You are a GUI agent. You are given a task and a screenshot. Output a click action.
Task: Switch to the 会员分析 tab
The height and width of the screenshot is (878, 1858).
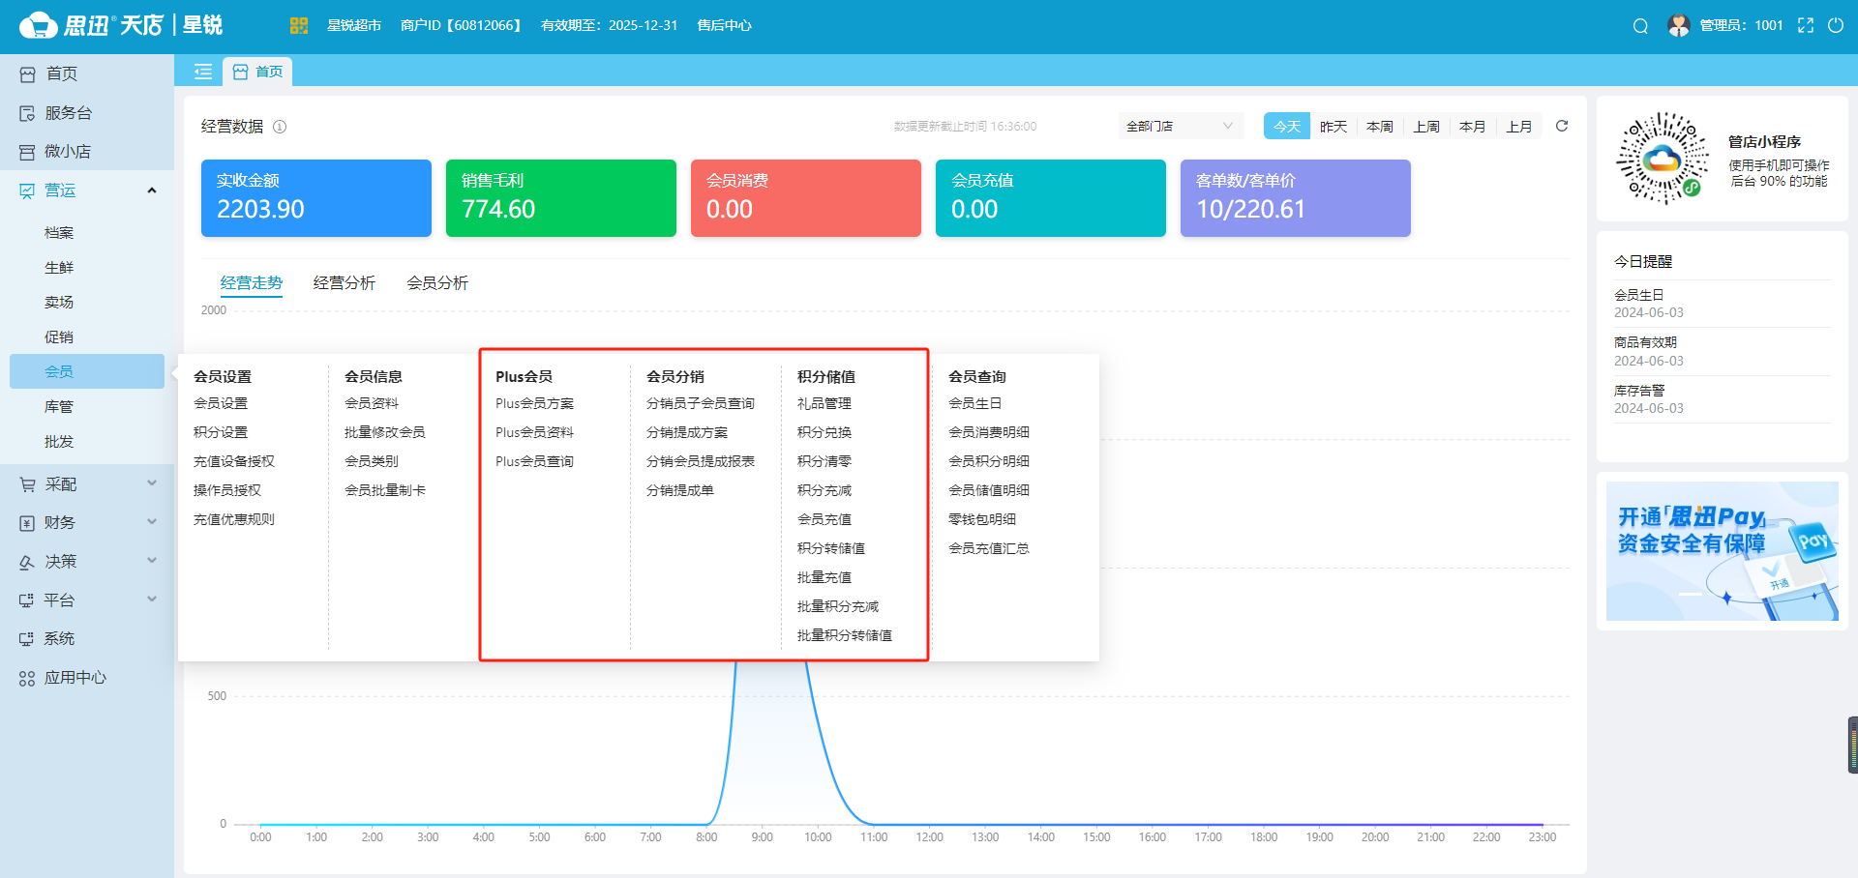click(436, 282)
